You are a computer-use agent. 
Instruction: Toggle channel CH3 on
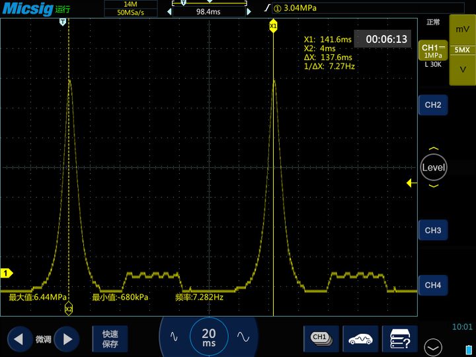point(433,231)
